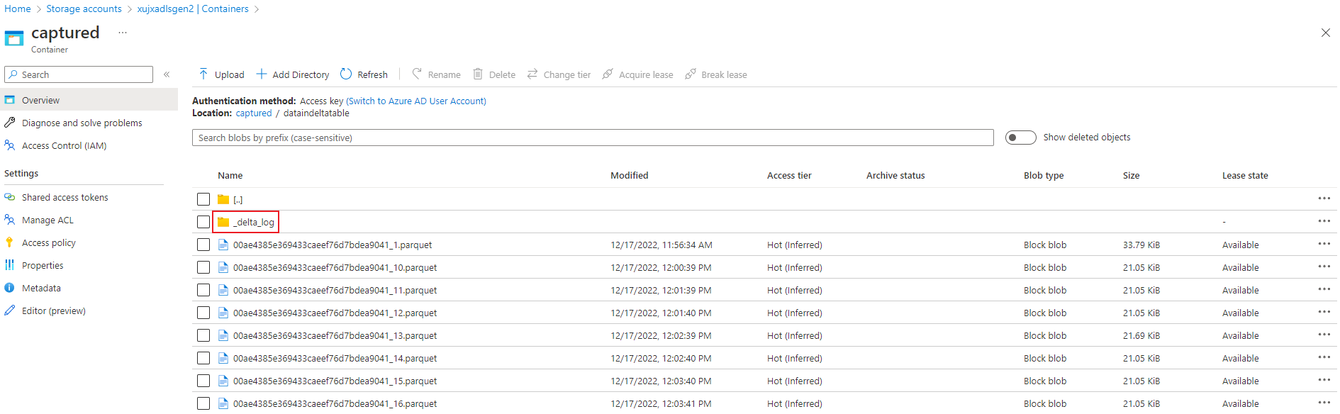Open the _10.parquet blob

tap(335, 267)
